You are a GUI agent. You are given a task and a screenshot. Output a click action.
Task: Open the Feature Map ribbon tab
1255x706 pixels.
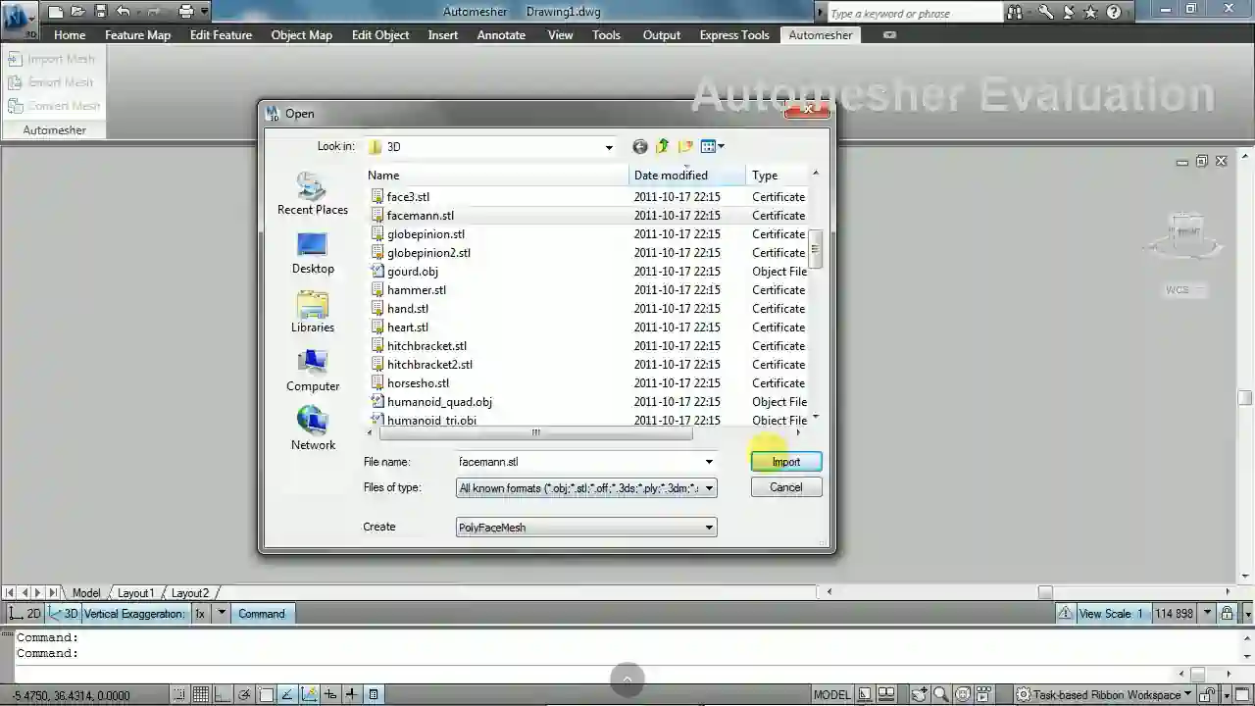point(137,34)
